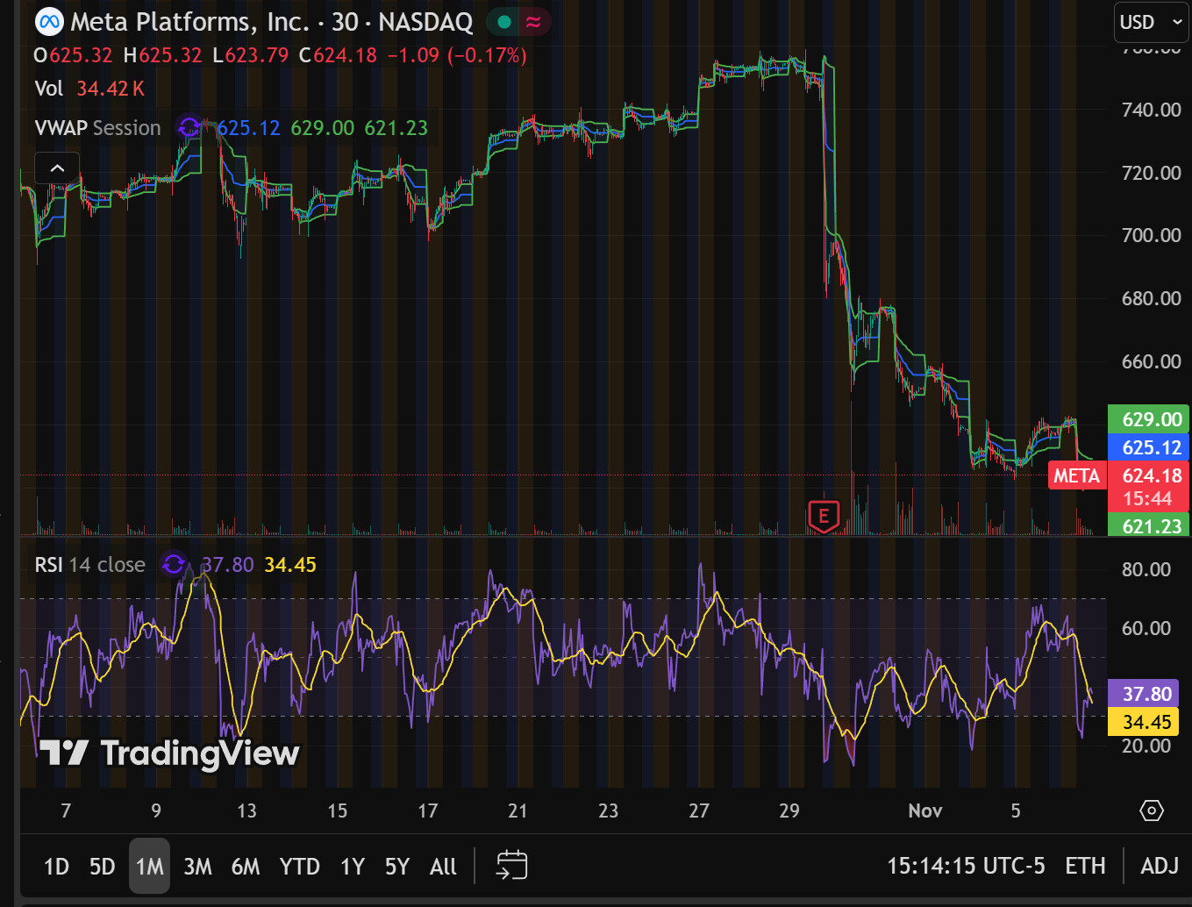Click the META price label tag
Screen dimensions: 1192x907
coord(1076,475)
